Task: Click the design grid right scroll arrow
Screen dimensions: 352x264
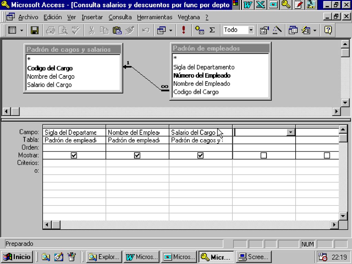Action: click(x=334, y=225)
